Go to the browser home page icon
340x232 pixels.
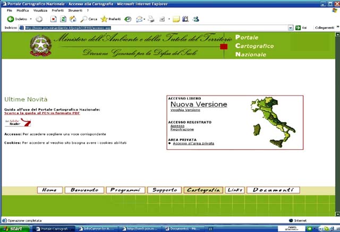(73, 19)
